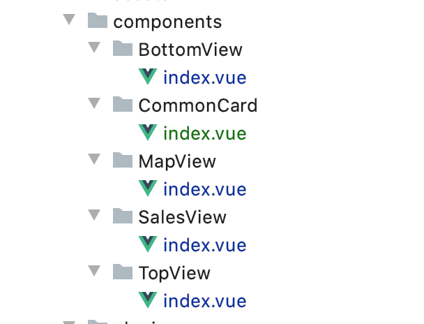Click the MapView folder icon
The width and height of the screenshot is (424, 324).
point(123,160)
